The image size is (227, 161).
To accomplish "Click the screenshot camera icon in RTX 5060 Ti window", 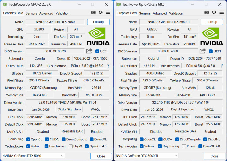I will tap(206, 12).
